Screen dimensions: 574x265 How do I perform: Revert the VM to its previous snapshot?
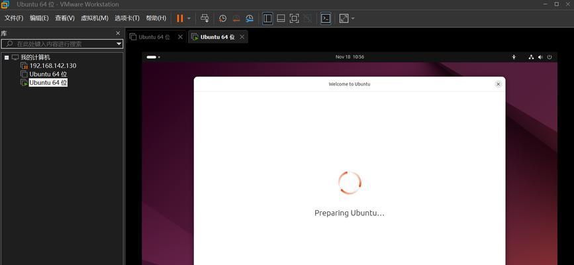pyautogui.click(x=236, y=19)
